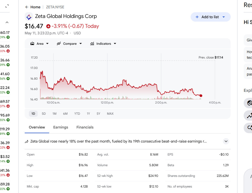The height and width of the screenshot is (193, 252).
Task: Click the plus icon in Add to list
Action: (197, 17)
